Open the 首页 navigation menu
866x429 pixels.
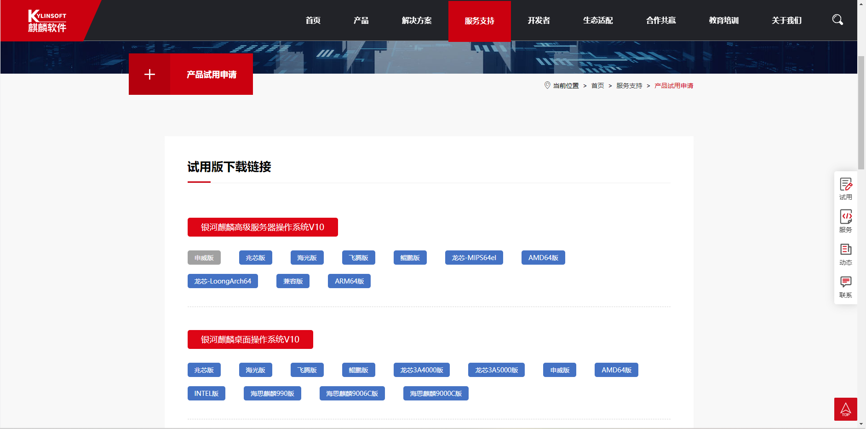tap(313, 20)
